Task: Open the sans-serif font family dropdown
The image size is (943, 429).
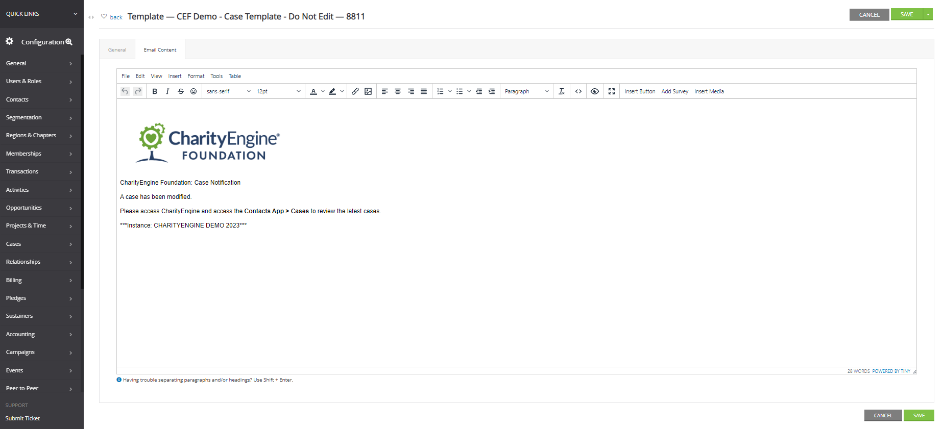Action: [x=228, y=91]
